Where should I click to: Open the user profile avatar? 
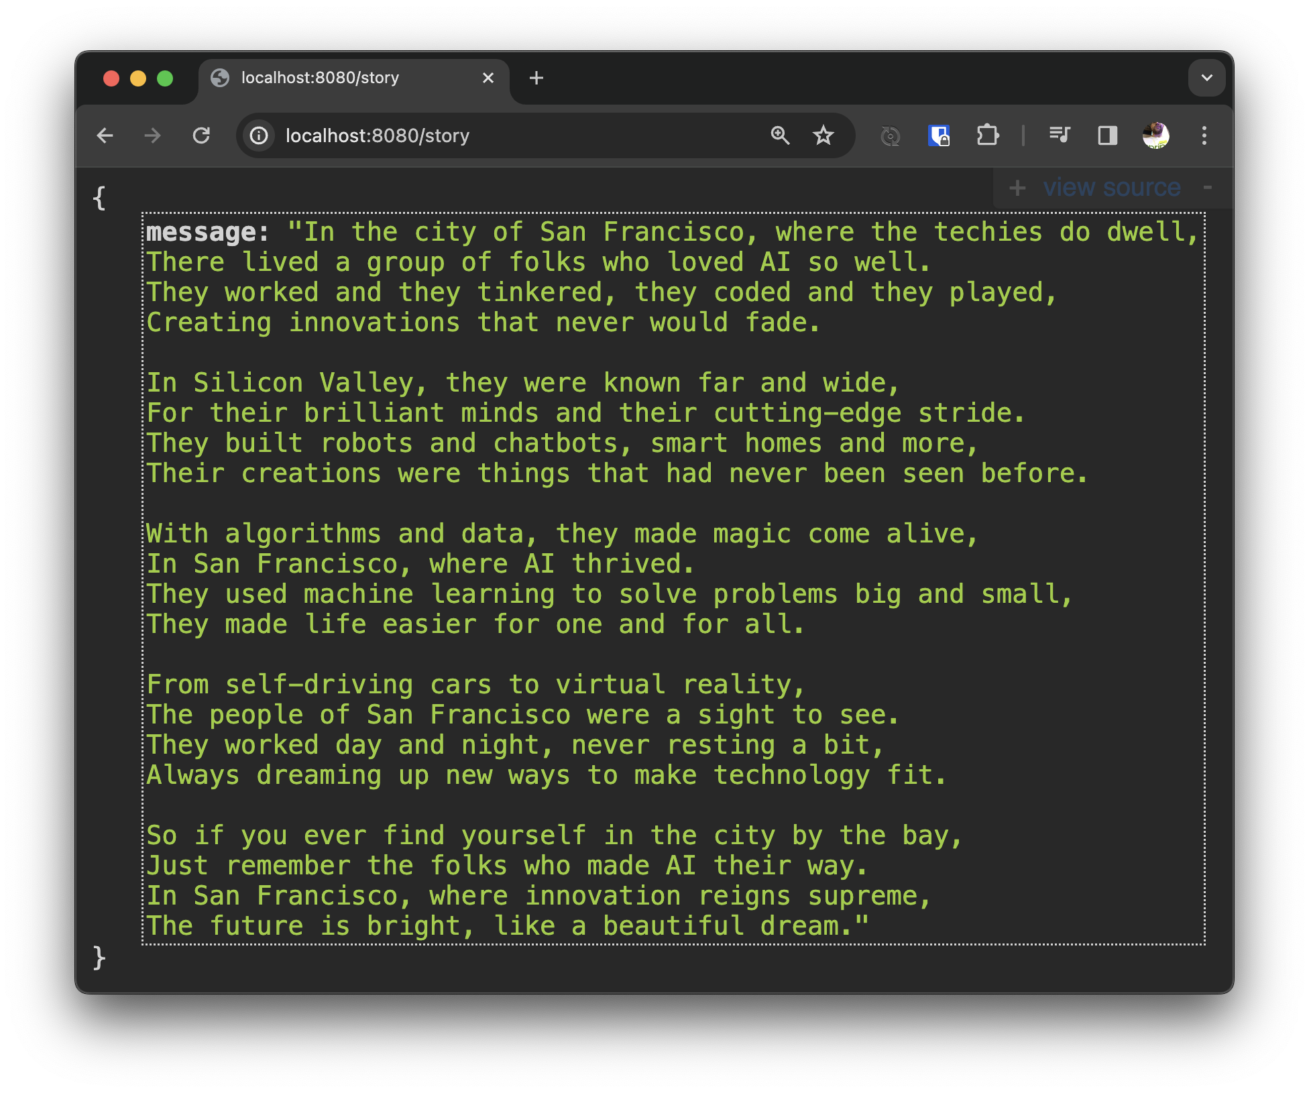(1155, 136)
